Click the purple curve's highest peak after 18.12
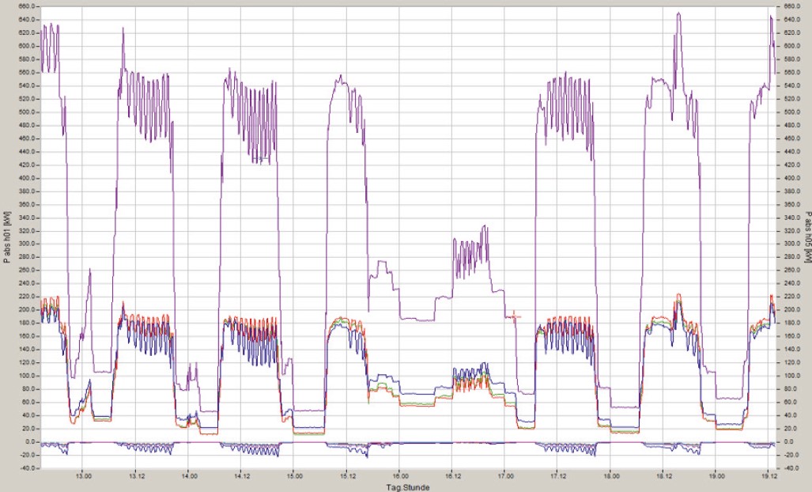The image size is (812, 492). [678, 13]
